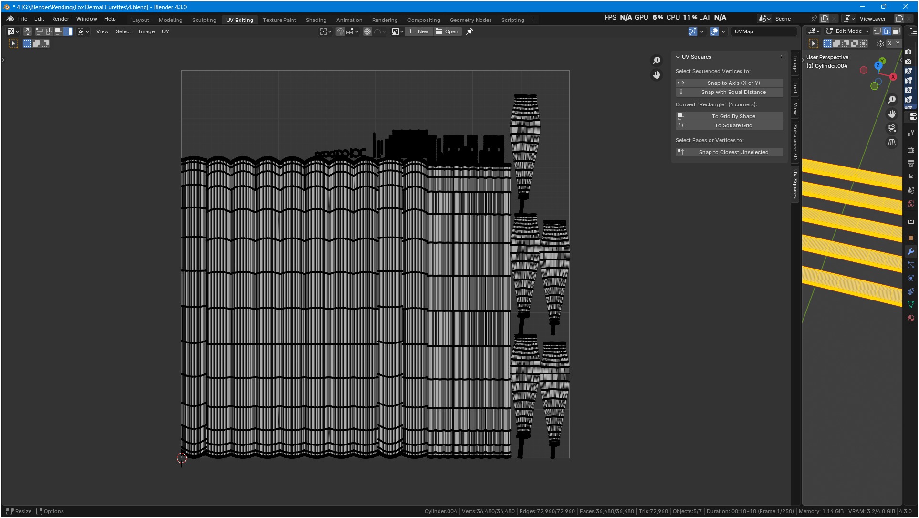Open the Material properties tab icon
This screenshot has height=518, width=919.
910,318
